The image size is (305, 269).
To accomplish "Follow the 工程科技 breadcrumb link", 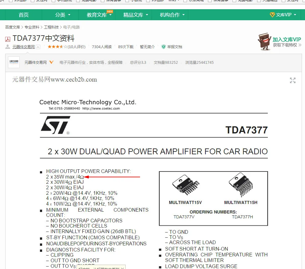I will pyautogui.click(x=51, y=27).
